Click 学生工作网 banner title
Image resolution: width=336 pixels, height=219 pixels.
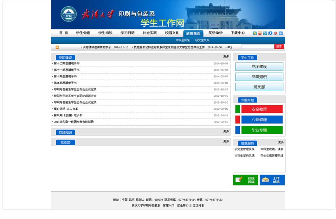pos(162,23)
